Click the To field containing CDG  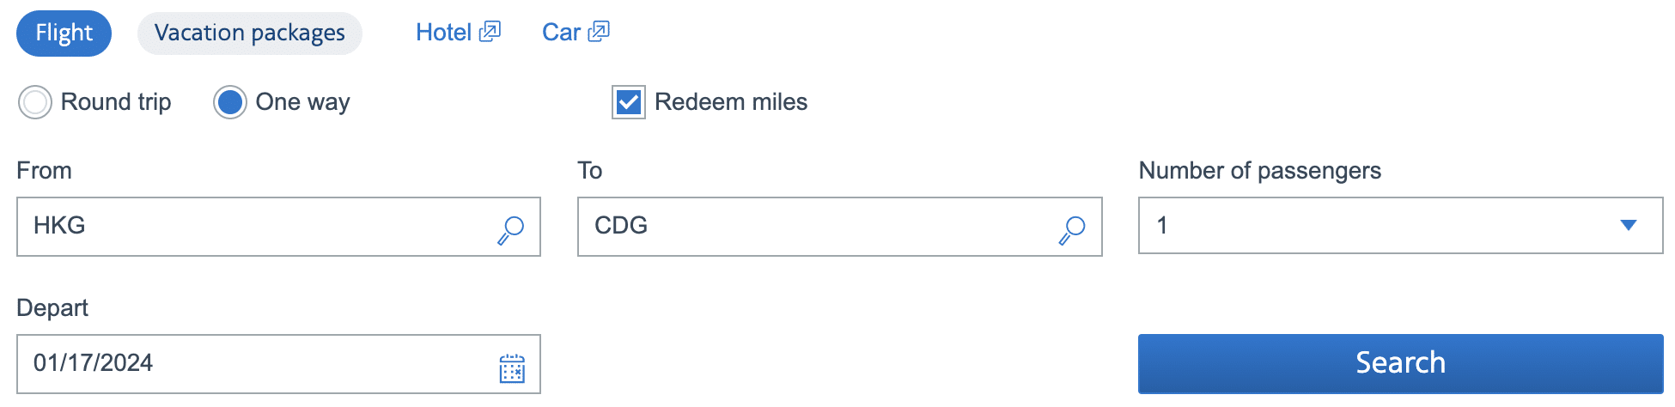click(x=816, y=227)
